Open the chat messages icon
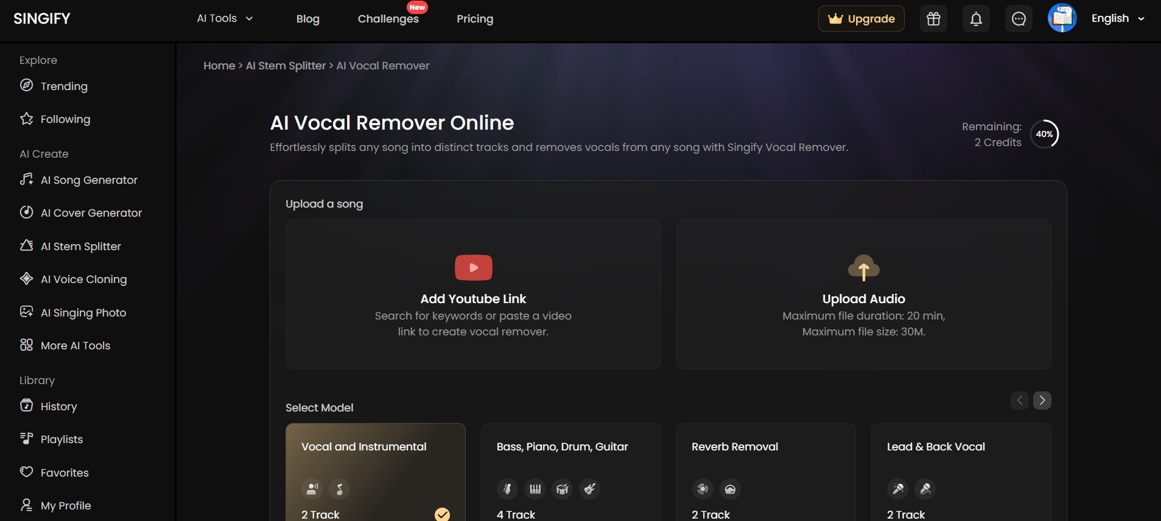 [x=1019, y=19]
